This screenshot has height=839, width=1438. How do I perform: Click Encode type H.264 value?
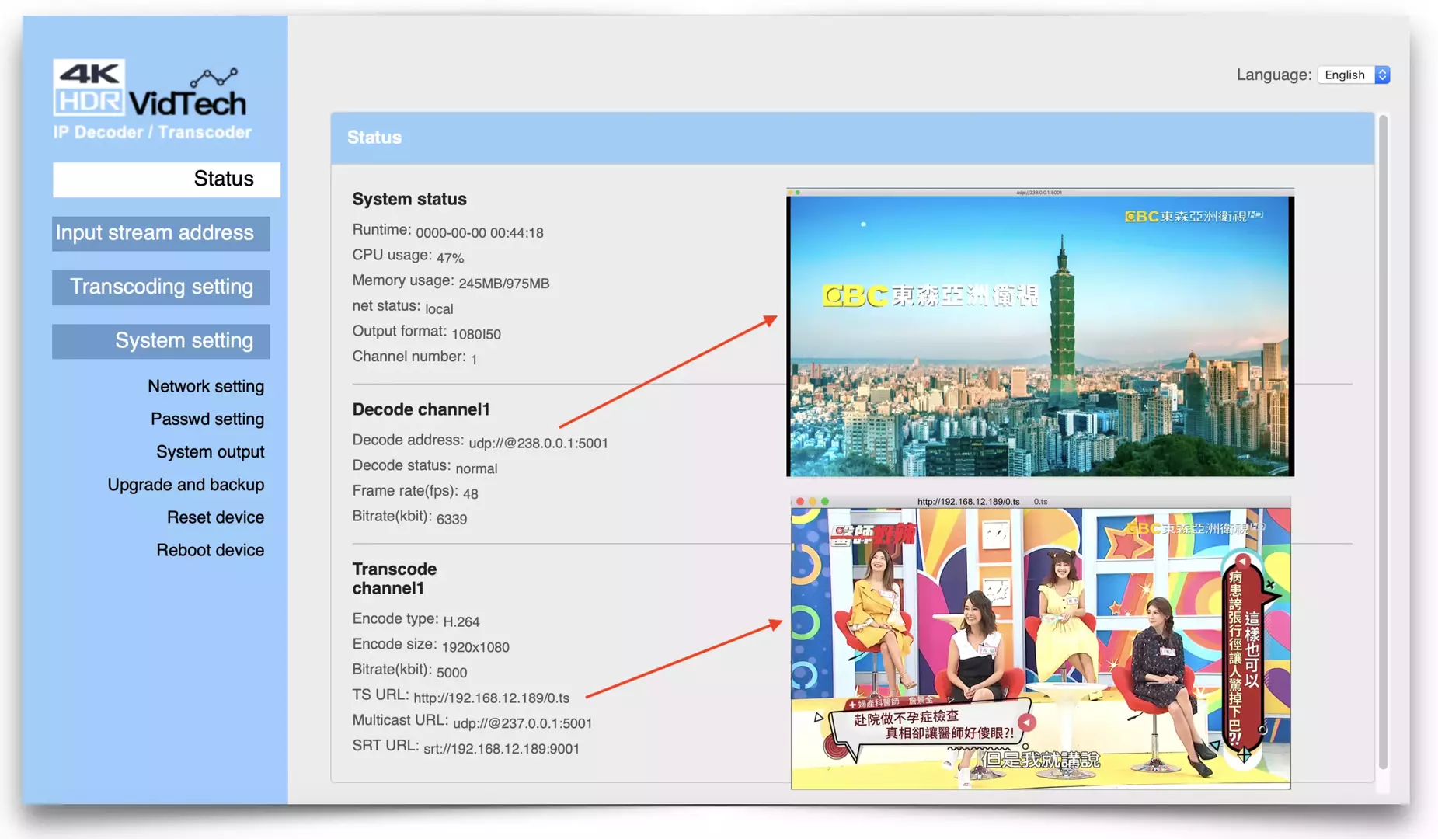click(461, 621)
